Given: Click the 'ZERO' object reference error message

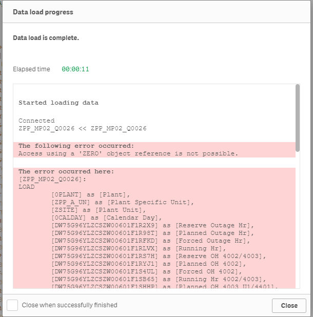Looking at the screenshot, I should 128,153.
